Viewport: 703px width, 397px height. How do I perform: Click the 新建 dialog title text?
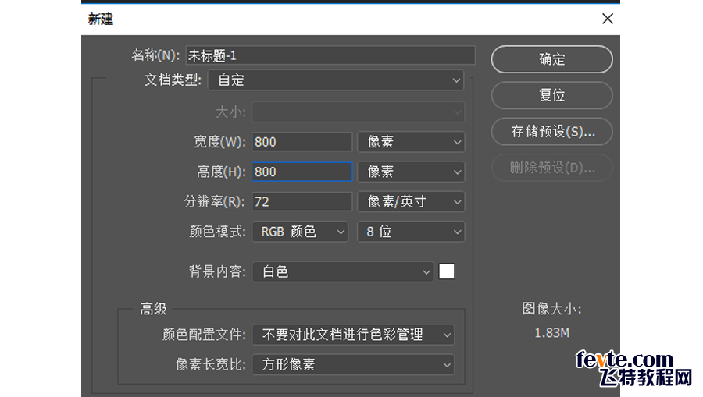pos(101,19)
